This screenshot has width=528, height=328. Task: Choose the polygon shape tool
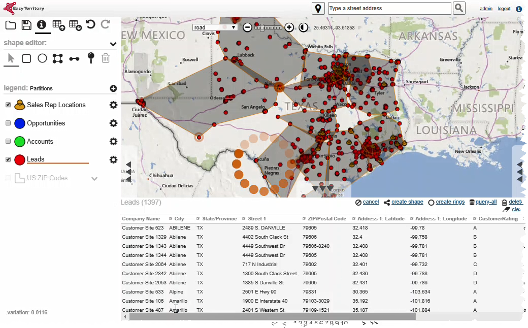58,58
